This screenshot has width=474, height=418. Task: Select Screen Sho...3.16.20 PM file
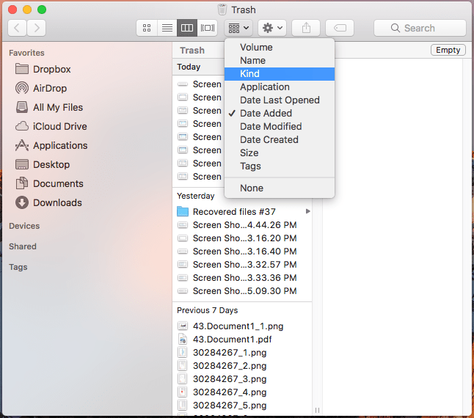(244, 238)
